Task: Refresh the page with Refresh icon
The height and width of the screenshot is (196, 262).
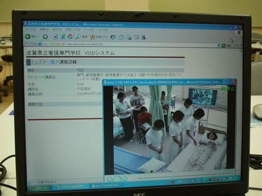Action: pyautogui.click(x=63, y=37)
